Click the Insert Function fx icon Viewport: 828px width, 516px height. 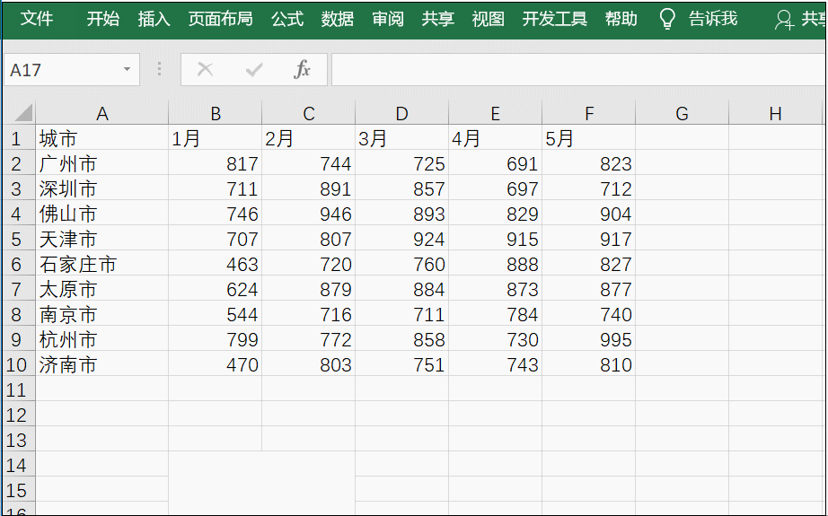(x=302, y=69)
